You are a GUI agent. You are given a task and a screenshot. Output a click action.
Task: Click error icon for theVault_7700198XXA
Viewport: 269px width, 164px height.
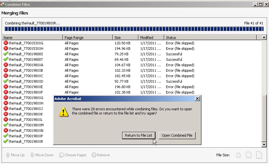[x=6, y=65]
